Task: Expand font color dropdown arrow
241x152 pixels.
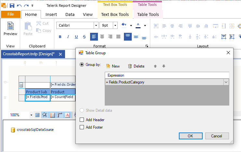Action: (x=145, y=26)
